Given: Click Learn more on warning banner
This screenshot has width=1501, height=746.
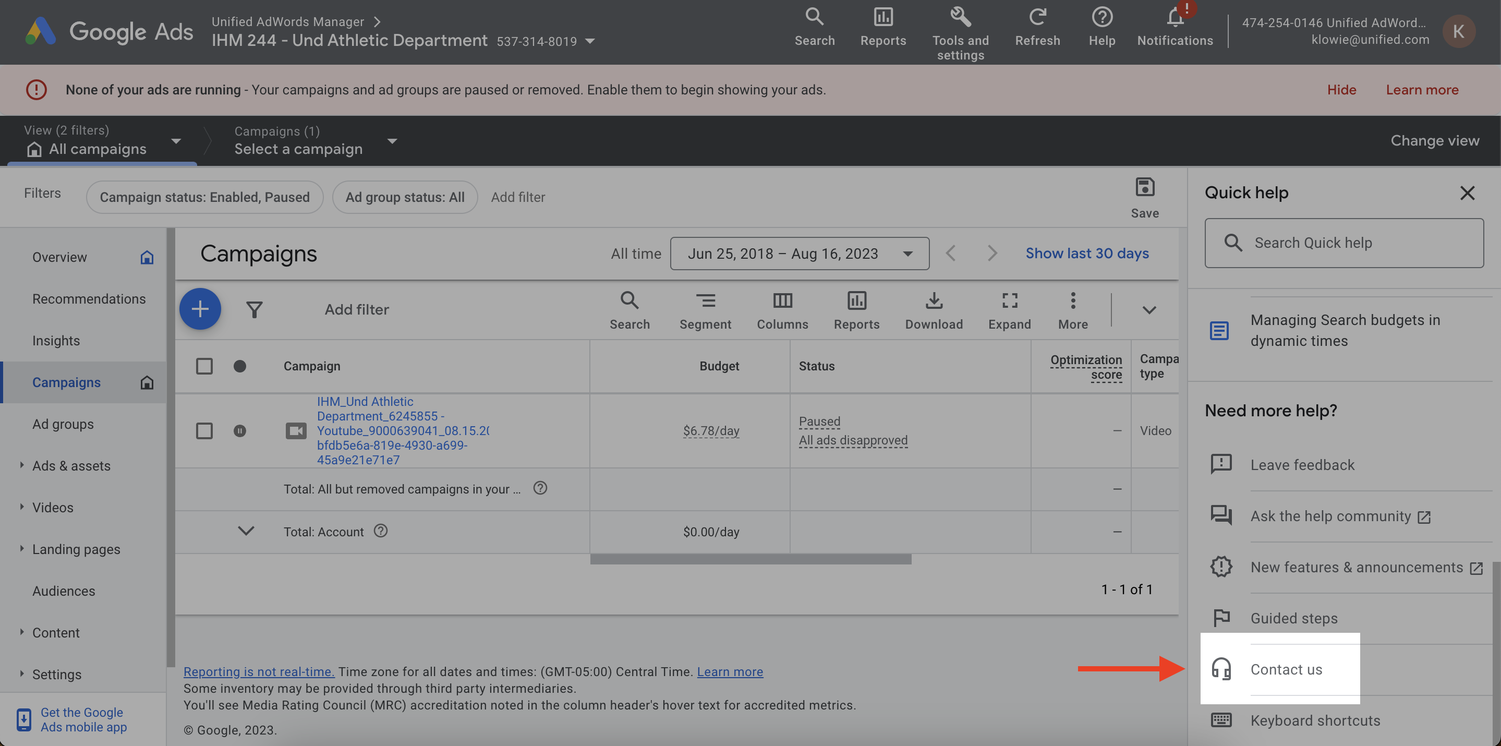Looking at the screenshot, I should click(1422, 90).
